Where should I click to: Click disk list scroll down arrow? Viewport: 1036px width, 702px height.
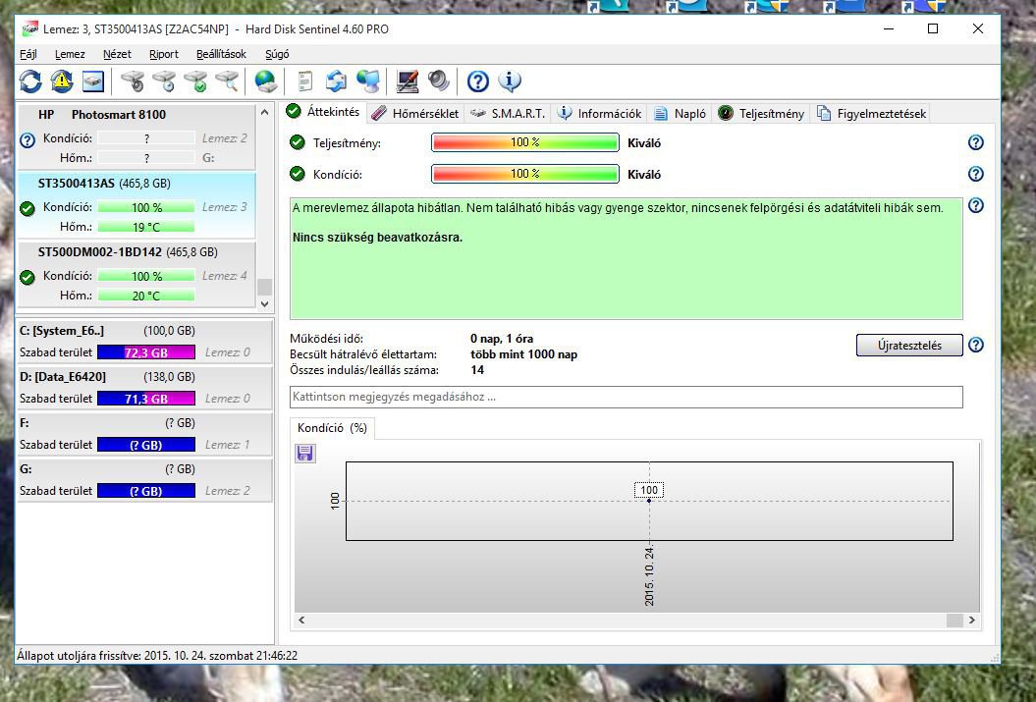pyautogui.click(x=264, y=303)
